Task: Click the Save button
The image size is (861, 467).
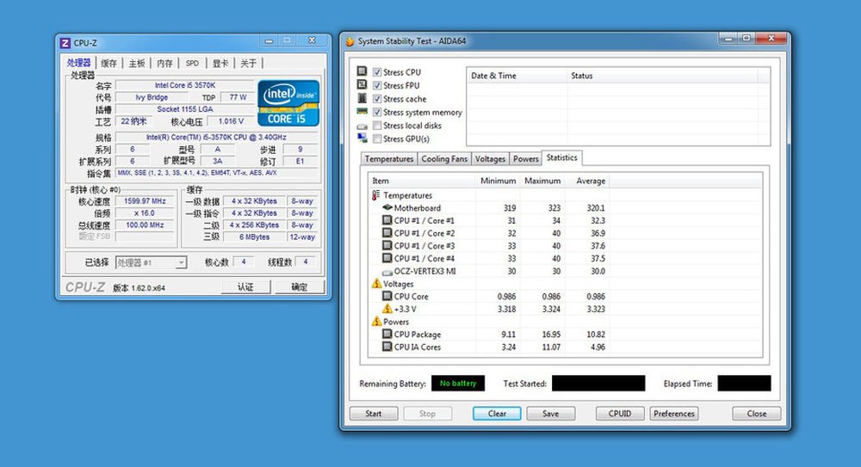Action: [x=551, y=413]
